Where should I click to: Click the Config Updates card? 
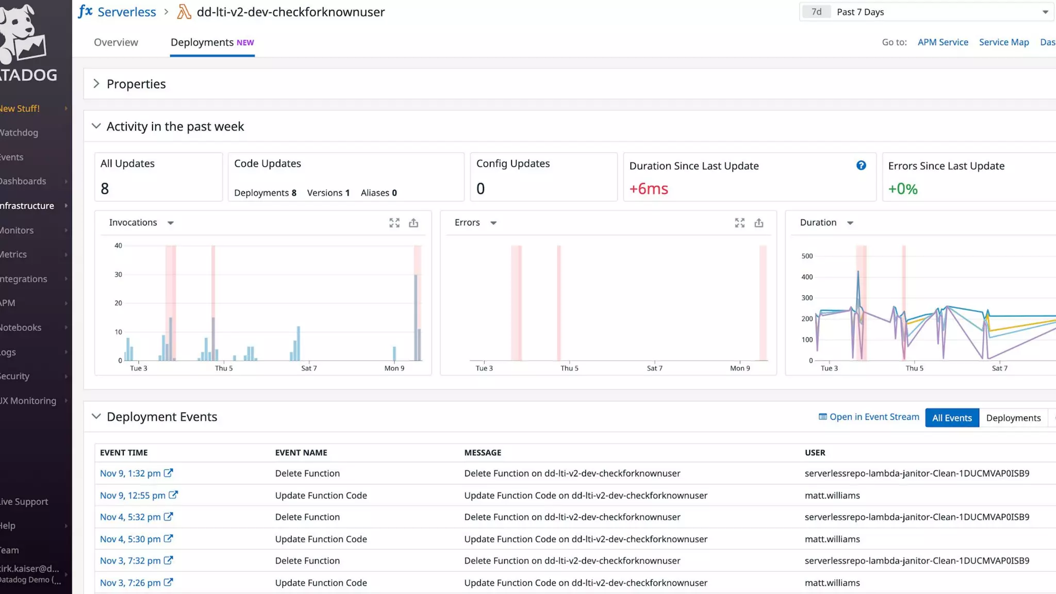(544, 177)
